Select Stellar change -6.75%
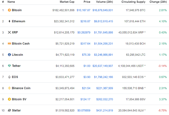The width and height of the screenshot is (169, 115). point(162,111)
